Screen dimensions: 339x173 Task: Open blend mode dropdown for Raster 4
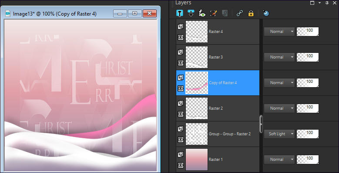tap(279, 32)
